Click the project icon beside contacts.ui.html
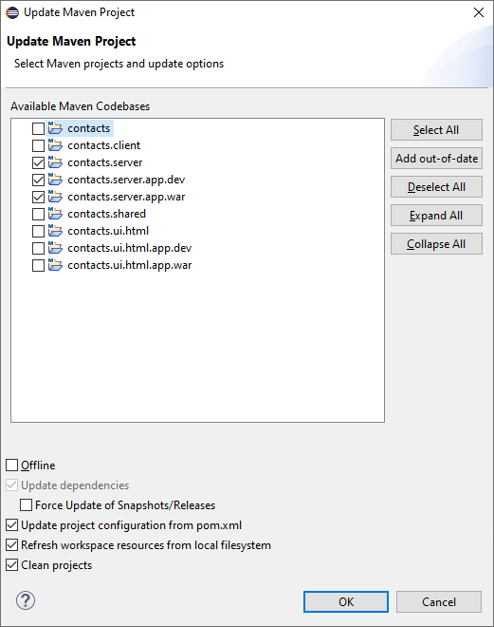 [x=55, y=231]
